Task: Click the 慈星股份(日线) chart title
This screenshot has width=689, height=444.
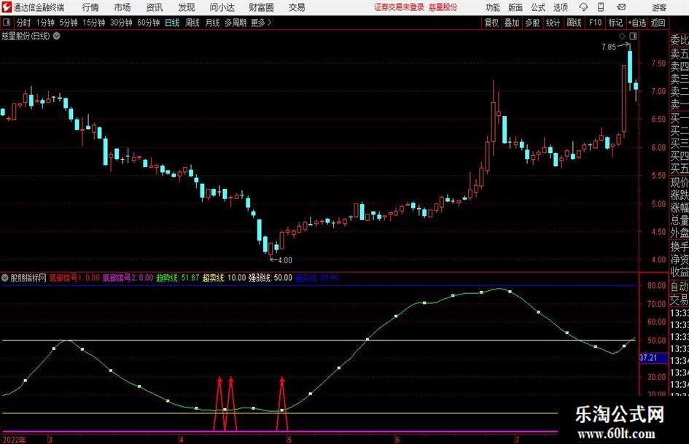Action: pyautogui.click(x=26, y=36)
